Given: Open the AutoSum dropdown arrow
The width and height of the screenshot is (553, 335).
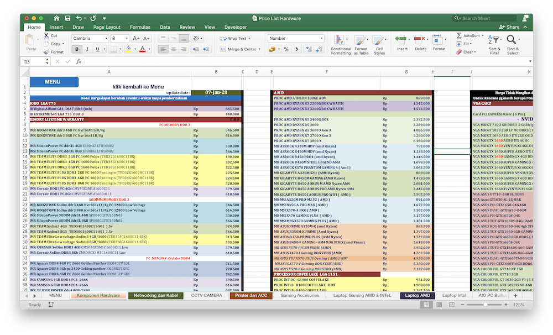Looking at the screenshot, I should (483, 35).
